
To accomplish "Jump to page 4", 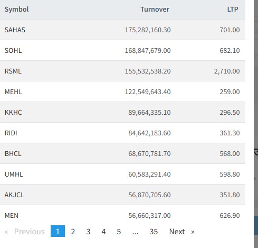I will tap(103, 232).
